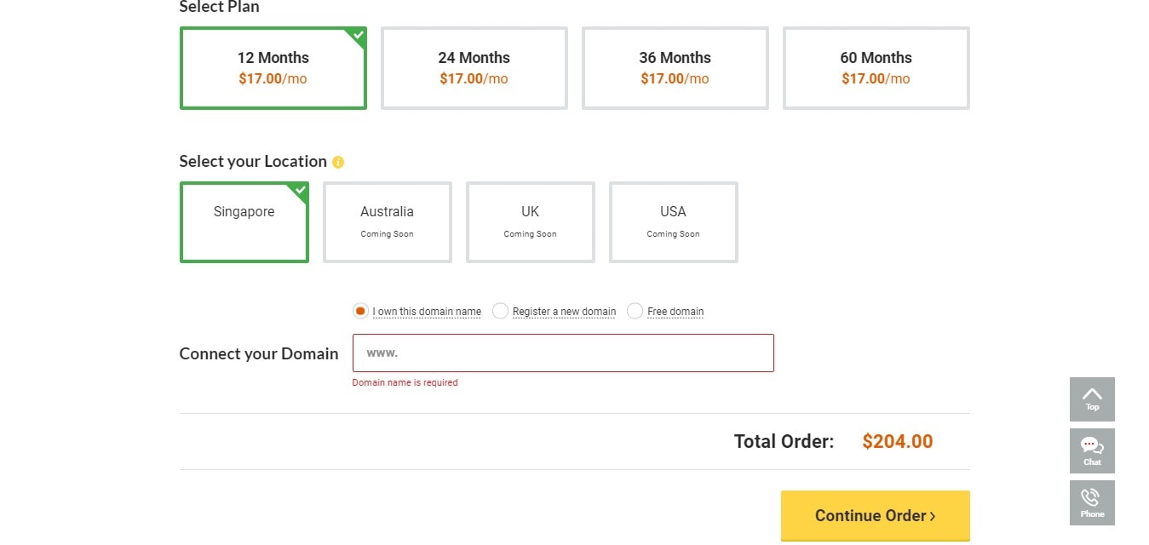Select the UK location card

(x=531, y=222)
